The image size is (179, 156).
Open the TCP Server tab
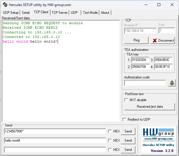click(60, 12)
